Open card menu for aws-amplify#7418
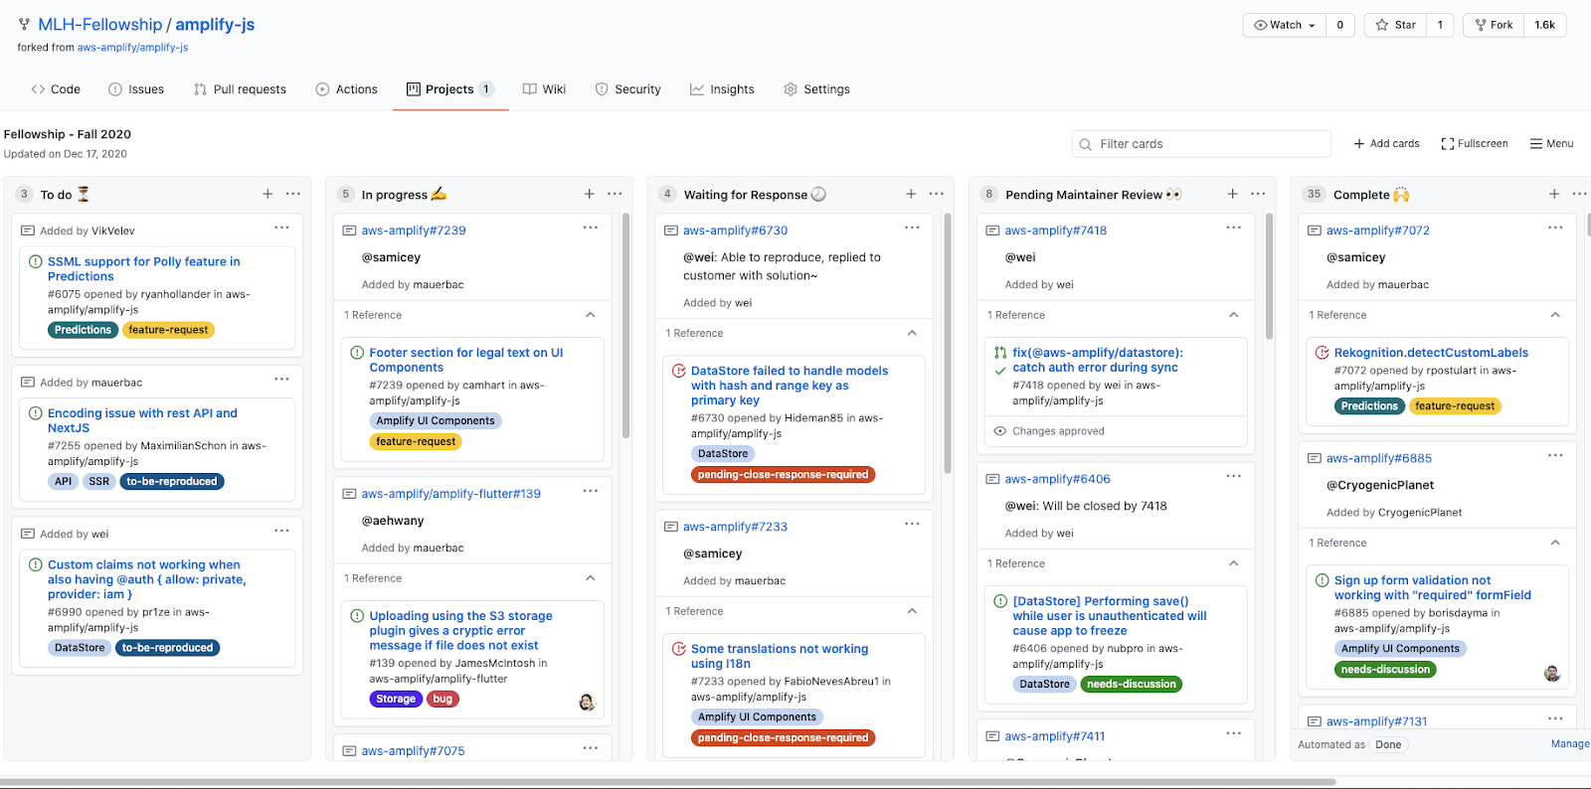Screen dimensions: 1591x789 point(1234,228)
